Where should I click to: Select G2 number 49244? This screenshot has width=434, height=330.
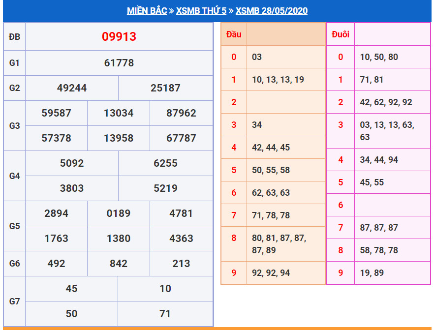(72, 88)
